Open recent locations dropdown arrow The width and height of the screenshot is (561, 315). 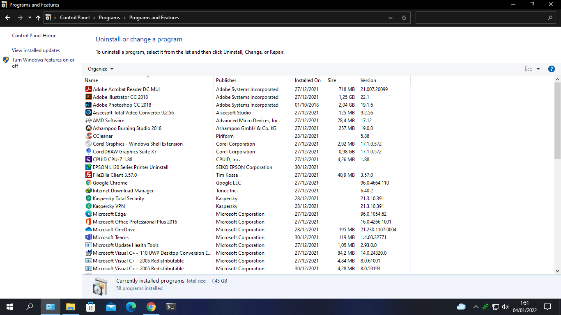pos(30,18)
